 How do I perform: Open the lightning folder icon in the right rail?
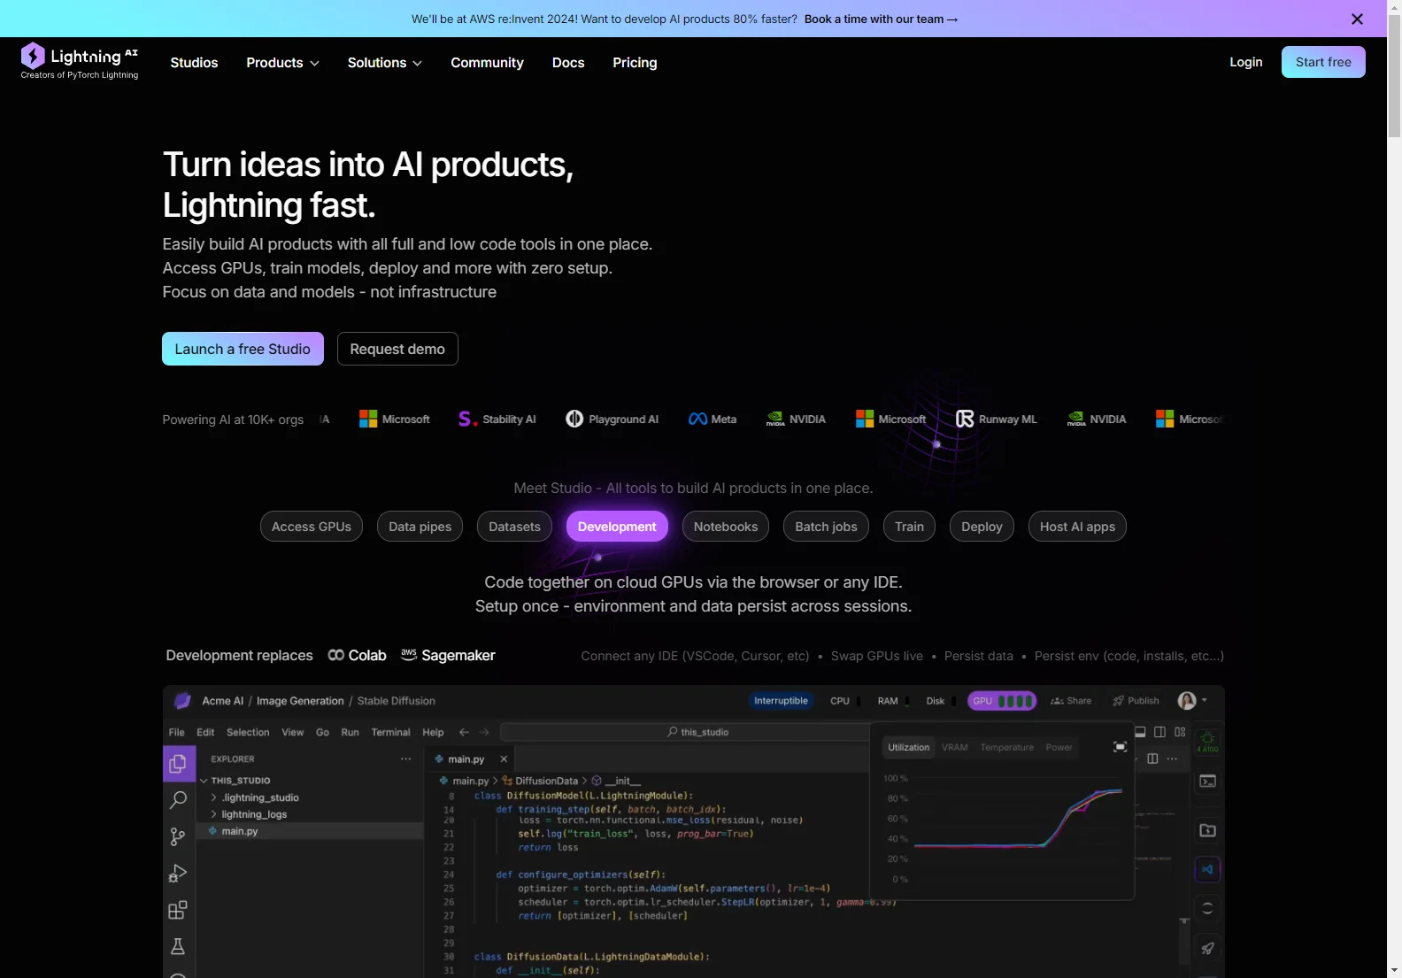tap(1207, 830)
